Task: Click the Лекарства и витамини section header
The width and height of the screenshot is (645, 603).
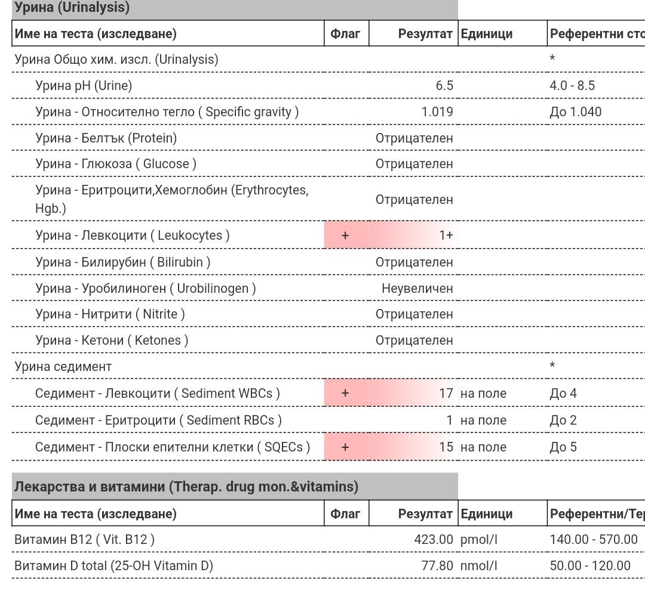Action: (186, 487)
